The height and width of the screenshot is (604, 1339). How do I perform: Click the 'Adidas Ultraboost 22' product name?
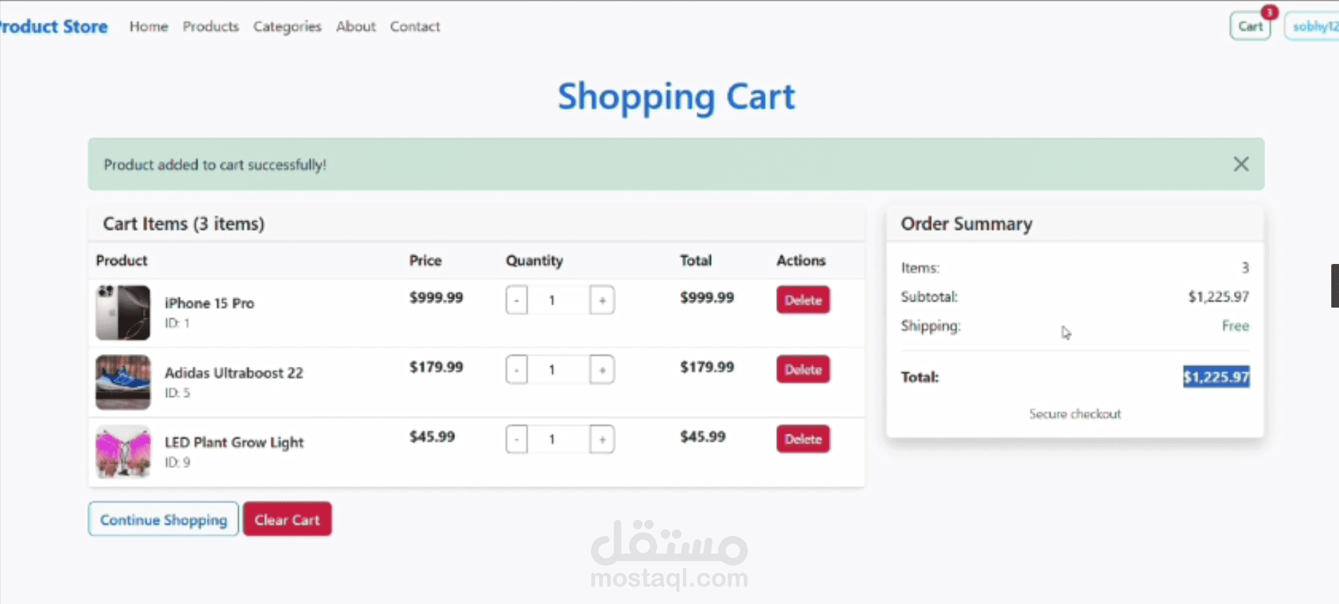point(234,372)
